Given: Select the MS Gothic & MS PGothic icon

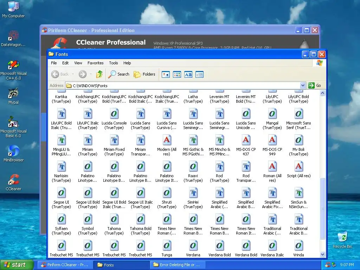Looking at the screenshot, I should click(193, 145).
